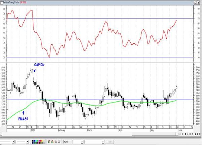Click the first green face icon in bottom toolbar
The image size is (202, 145).
pyautogui.click(x=49, y=142)
